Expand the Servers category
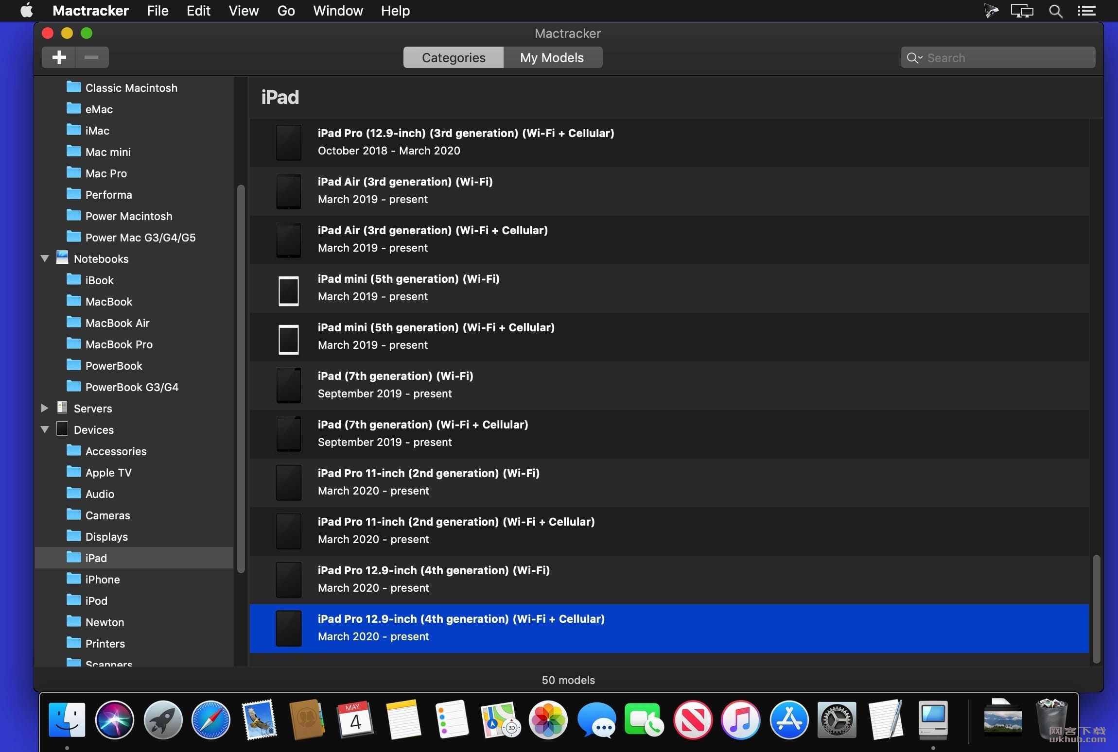1118x752 pixels. [45, 408]
